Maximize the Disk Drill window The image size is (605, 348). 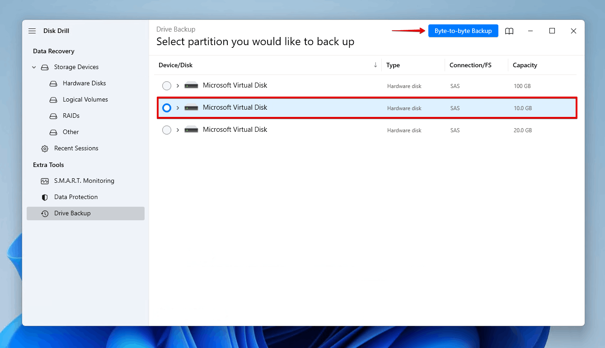click(x=552, y=31)
